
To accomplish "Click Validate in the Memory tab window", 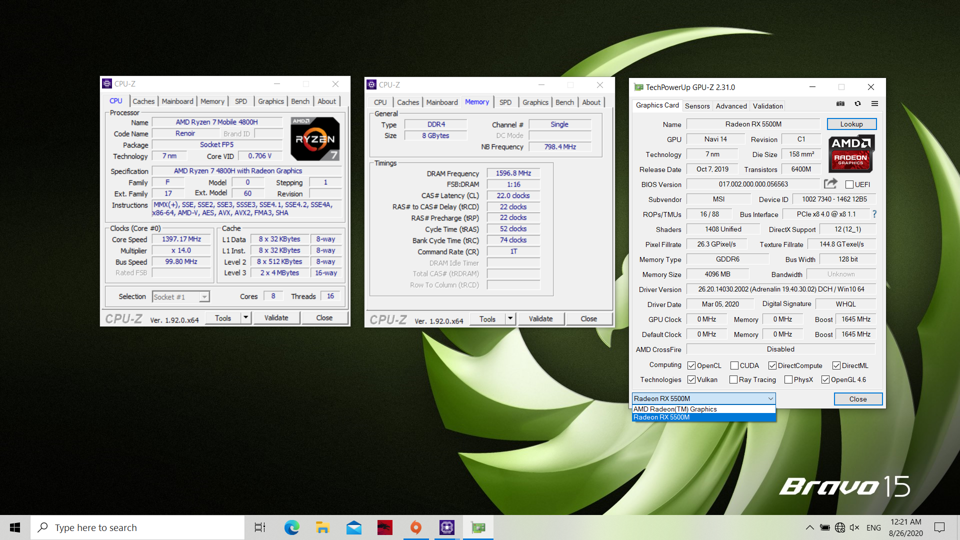I will pos(541,318).
